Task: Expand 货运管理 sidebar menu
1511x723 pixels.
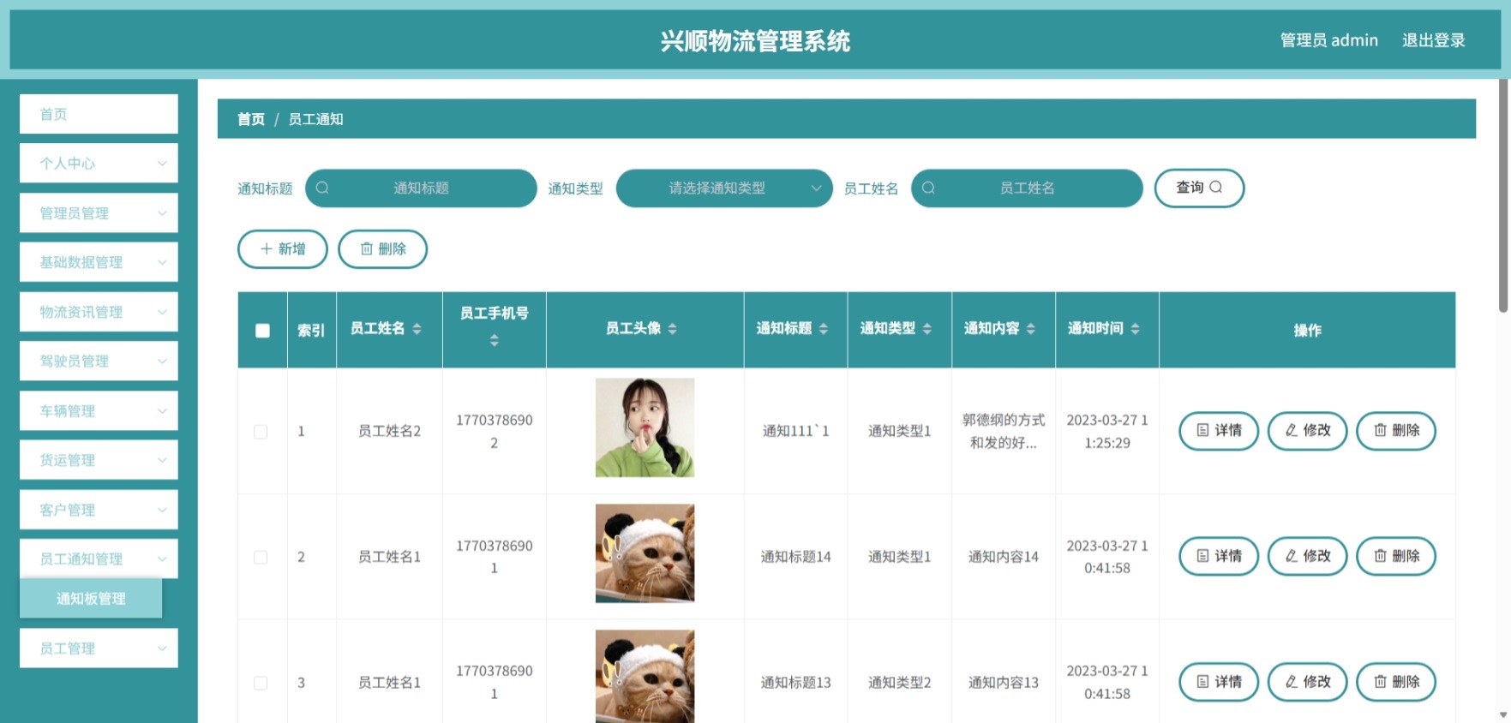Action: [x=99, y=460]
